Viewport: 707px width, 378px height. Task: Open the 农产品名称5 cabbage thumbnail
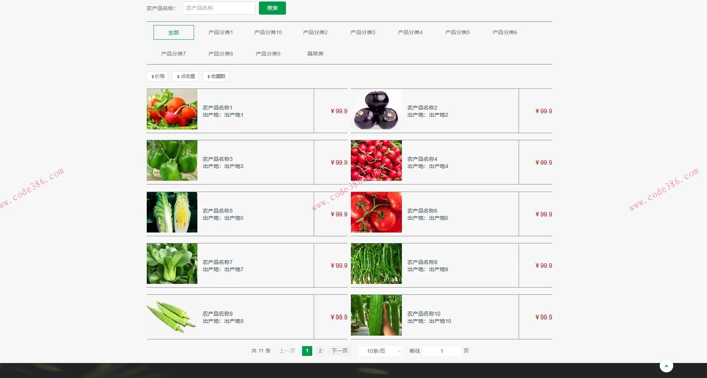coord(172,212)
